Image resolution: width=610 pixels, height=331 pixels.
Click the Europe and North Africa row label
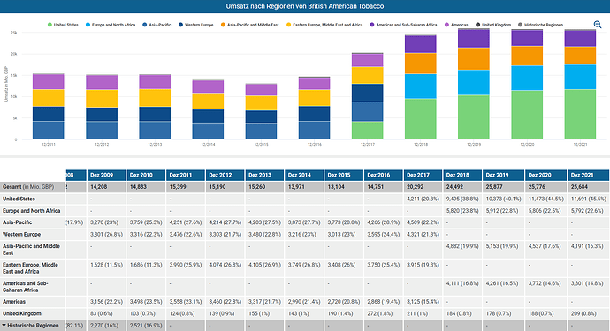[32, 211]
